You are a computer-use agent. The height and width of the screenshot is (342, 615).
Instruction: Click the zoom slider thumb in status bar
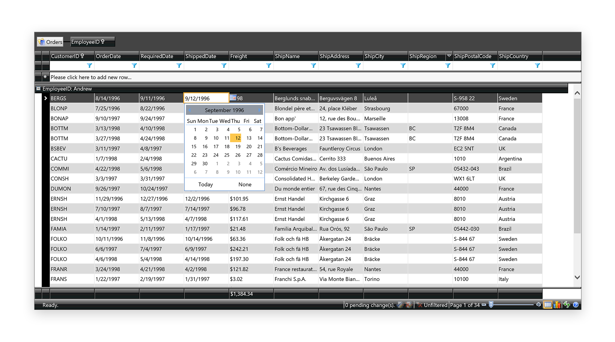click(x=491, y=304)
